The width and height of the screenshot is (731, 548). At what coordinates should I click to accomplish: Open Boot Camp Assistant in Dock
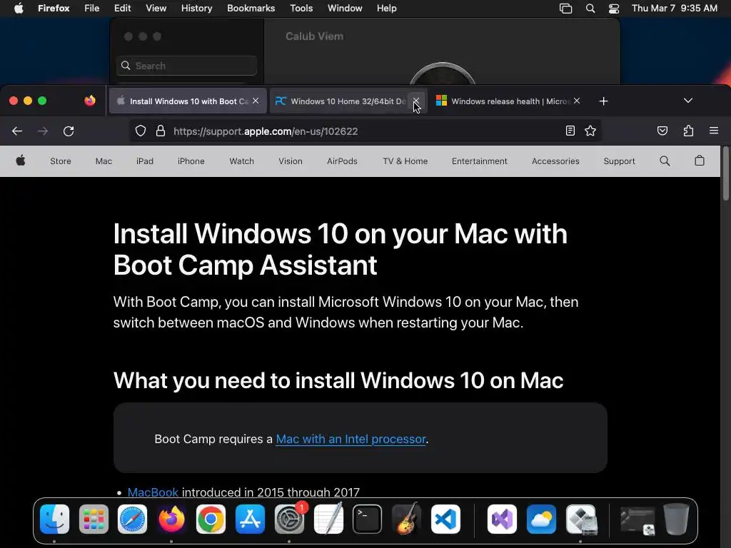(x=581, y=519)
